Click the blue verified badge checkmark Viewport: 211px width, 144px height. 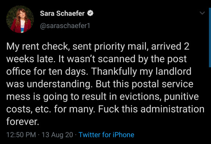90,13
